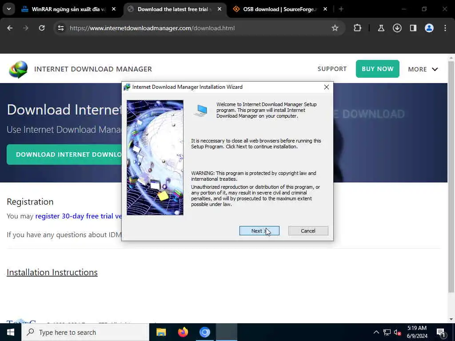455x341 pixels.
Task: Click the page vertical scrollbar
Action: (x=451, y=177)
